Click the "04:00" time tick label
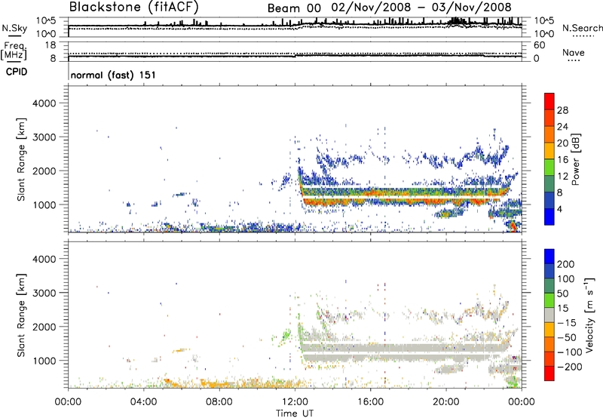The height and width of the screenshot is (418, 603). pyautogui.click(x=144, y=402)
